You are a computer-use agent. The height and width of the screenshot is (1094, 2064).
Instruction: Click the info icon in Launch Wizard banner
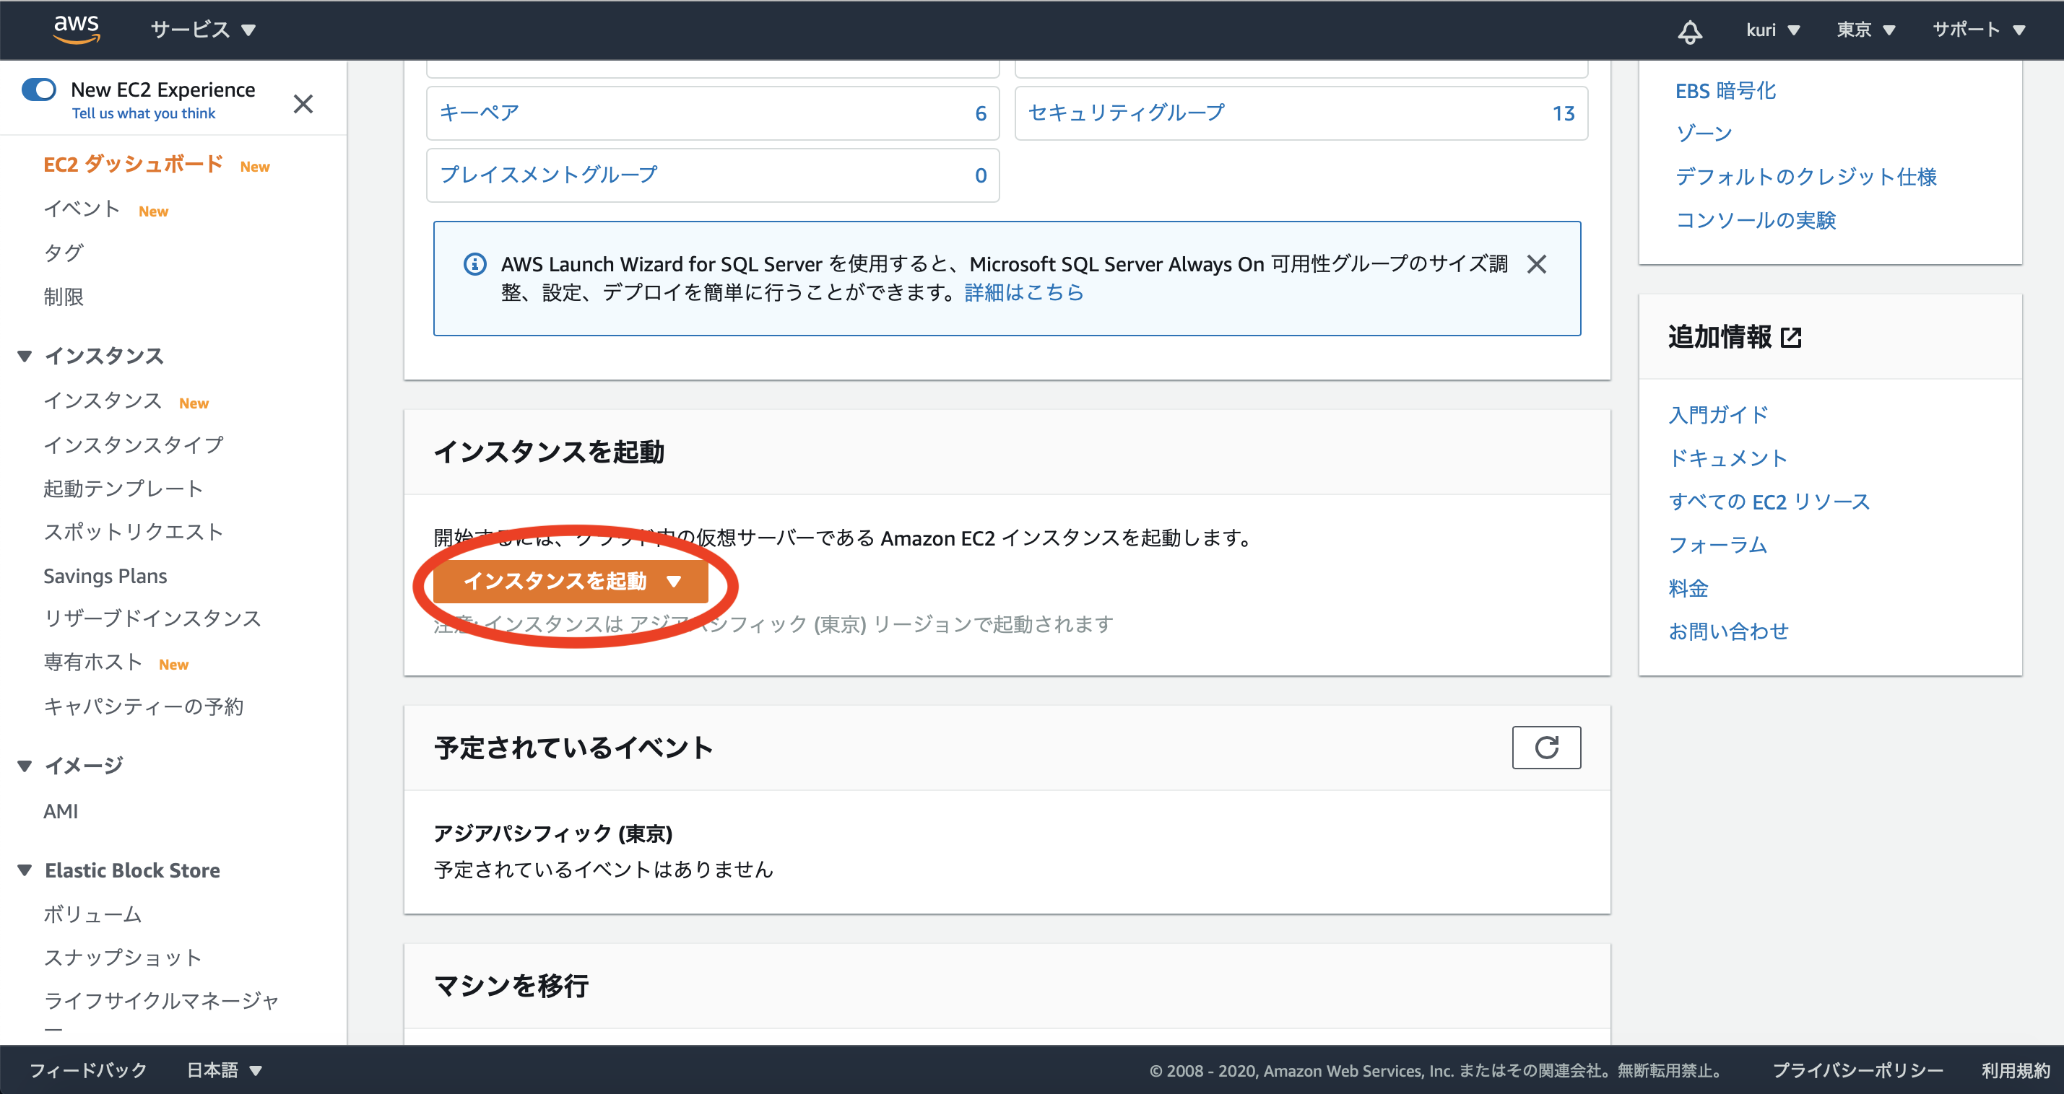475,264
